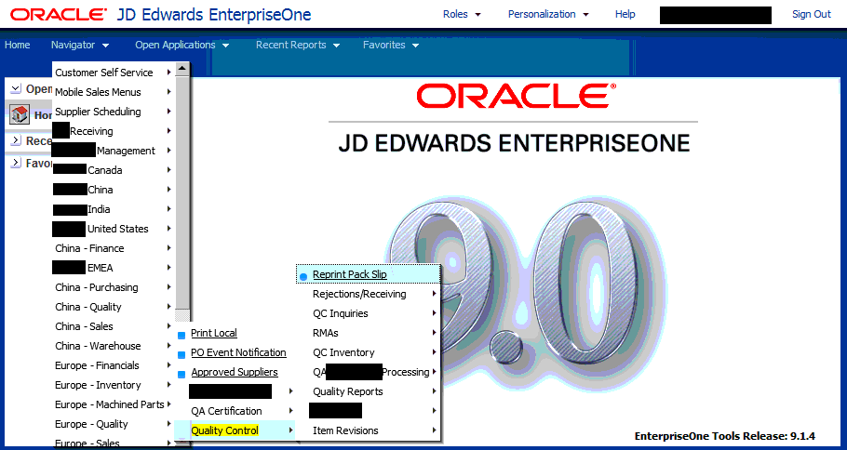This screenshot has height=450, width=847.
Task: Click Navigator menu scrollbar thumb
Action: 182,192
